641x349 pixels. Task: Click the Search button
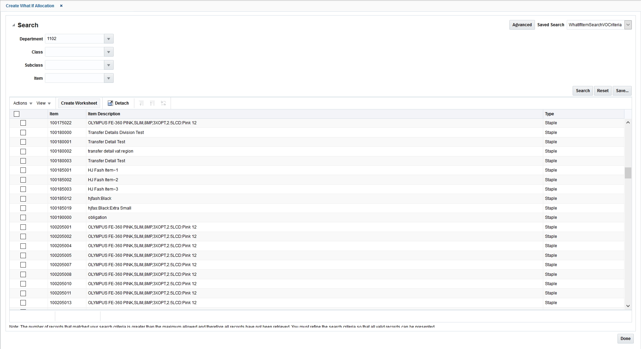[583, 91]
